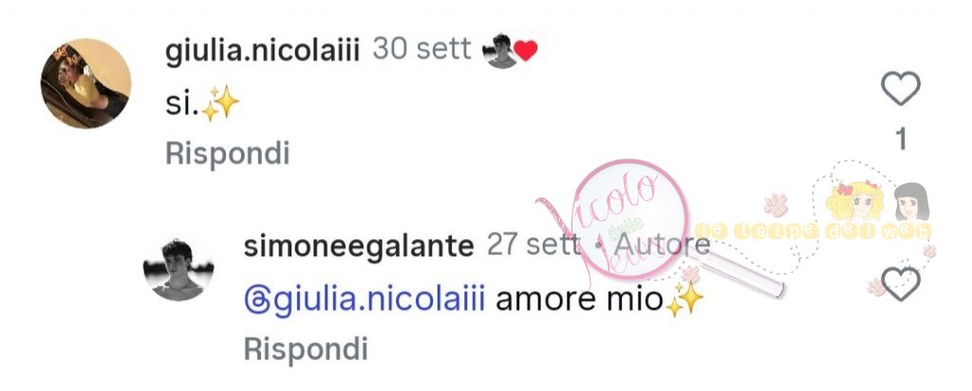Click the "le talpe del web" yellow watermark text
The image size is (972, 391).
tap(813, 232)
